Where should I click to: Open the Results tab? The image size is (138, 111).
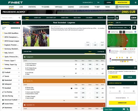pyautogui.click(x=100, y=18)
